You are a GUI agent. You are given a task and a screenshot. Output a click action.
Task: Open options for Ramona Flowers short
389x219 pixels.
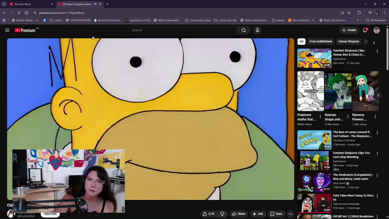pyautogui.click(x=375, y=116)
